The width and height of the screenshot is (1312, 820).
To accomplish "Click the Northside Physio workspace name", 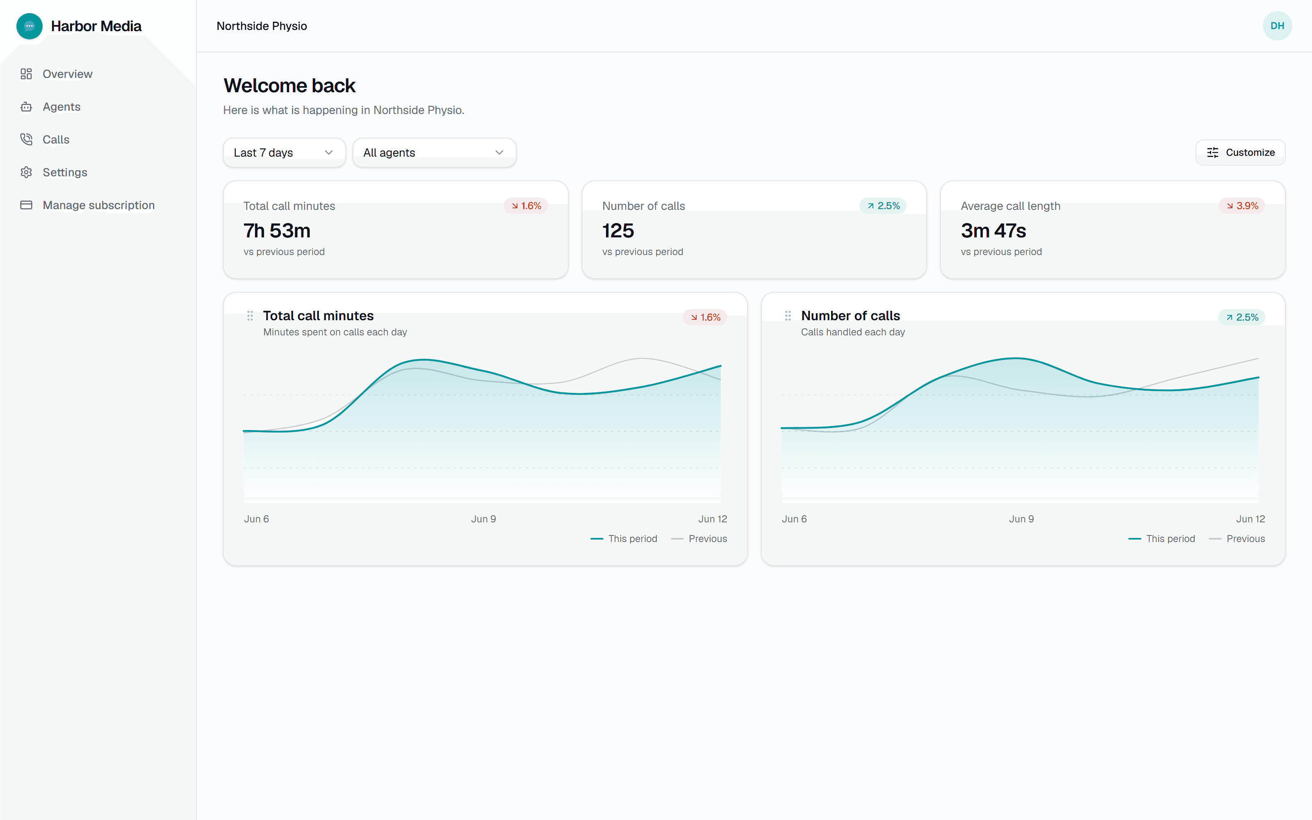I will [262, 26].
